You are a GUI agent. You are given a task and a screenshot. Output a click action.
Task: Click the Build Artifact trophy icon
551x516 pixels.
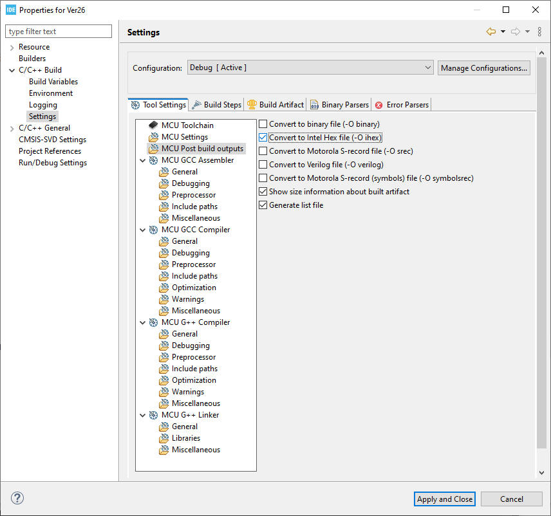coord(252,105)
